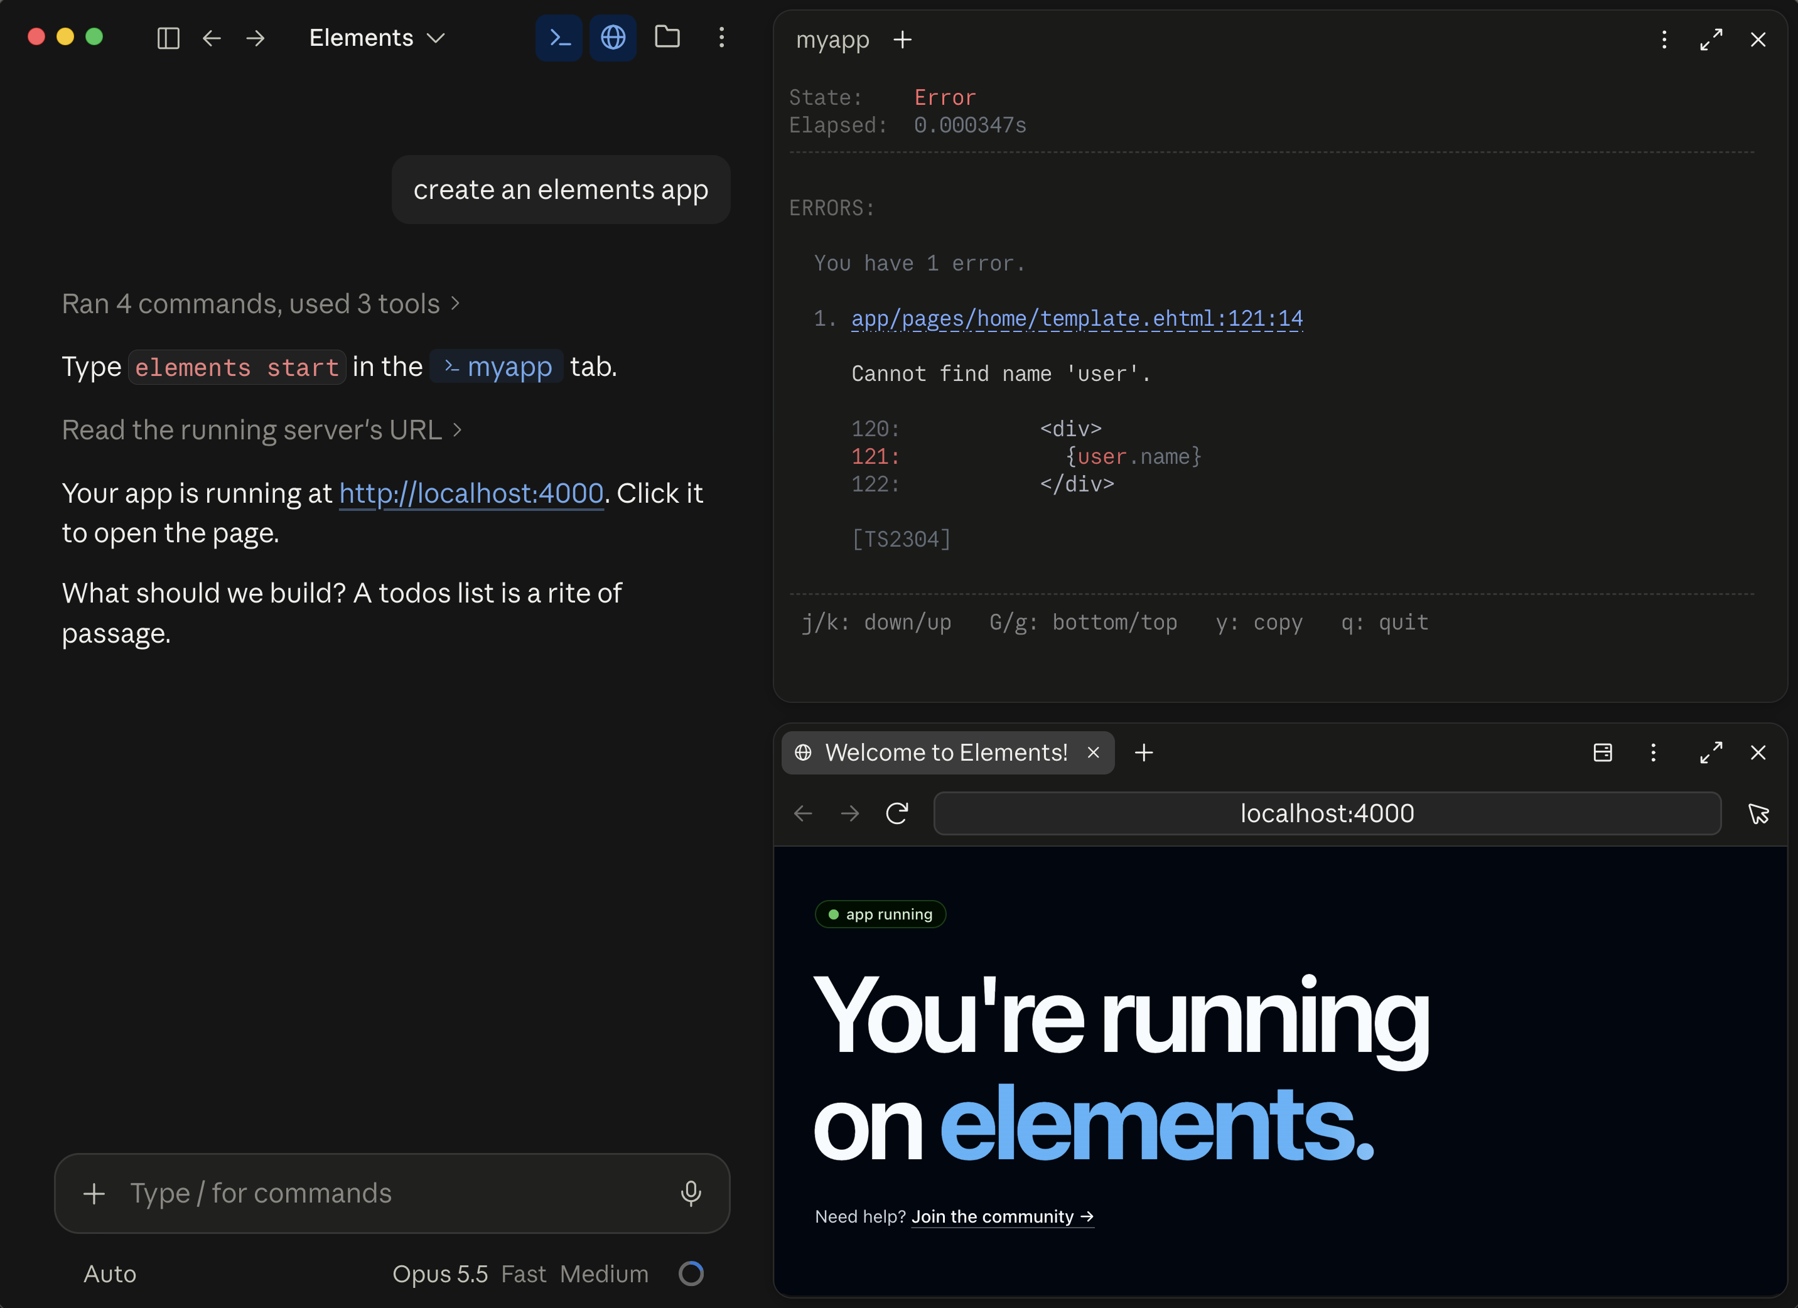Toggle the browser globe panel button

pyautogui.click(x=613, y=37)
